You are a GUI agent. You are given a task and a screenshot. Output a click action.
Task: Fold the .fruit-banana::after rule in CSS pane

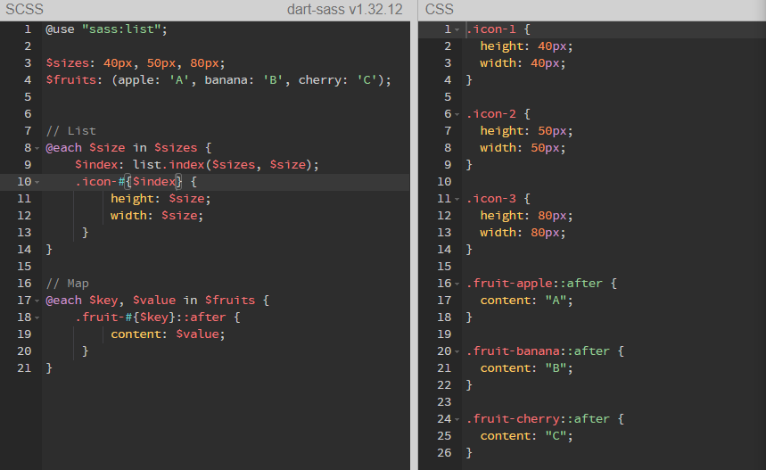coord(457,351)
